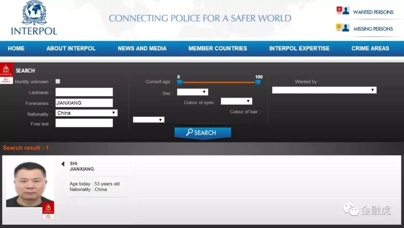The width and height of the screenshot is (404, 228).
Task: Open the Missing Persons yellow notice icon
Action: [x=342, y=28]
